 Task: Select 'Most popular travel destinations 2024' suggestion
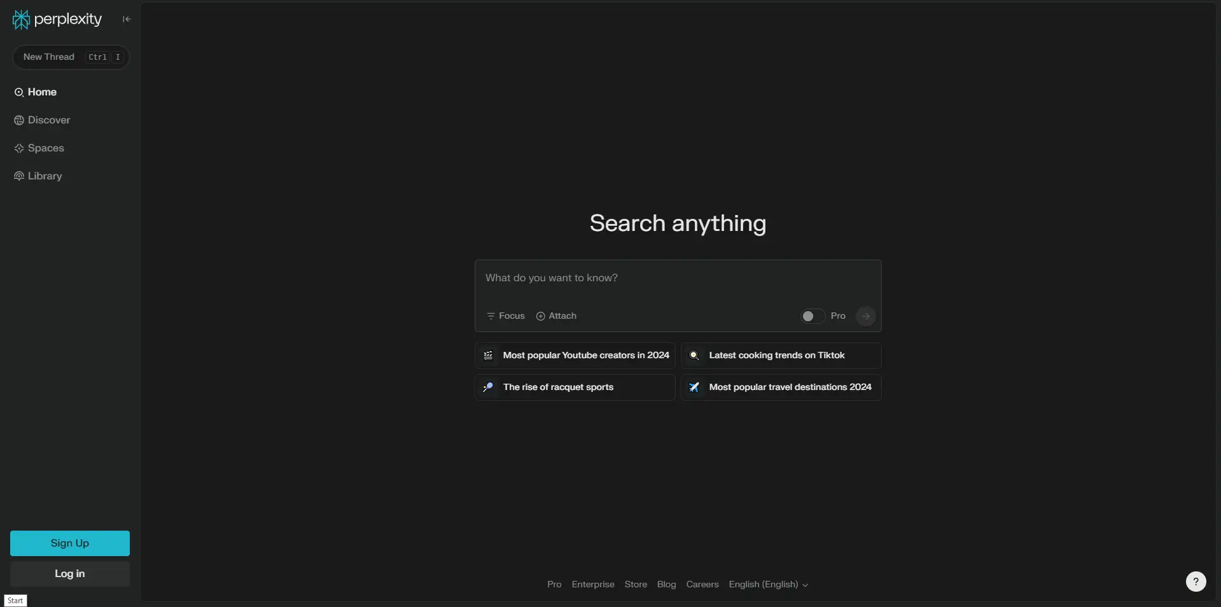pos(781,387)
